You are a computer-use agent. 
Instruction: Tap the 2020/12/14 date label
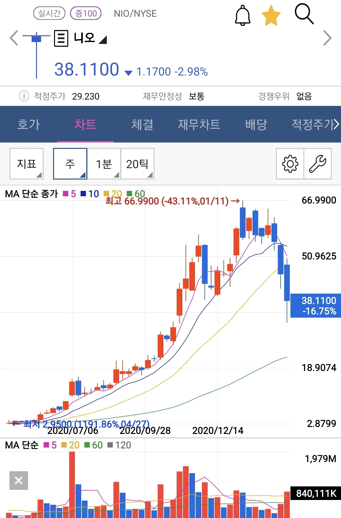[218, 430]
